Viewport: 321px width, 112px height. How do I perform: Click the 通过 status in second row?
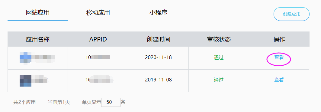click(x=219, y=80)
